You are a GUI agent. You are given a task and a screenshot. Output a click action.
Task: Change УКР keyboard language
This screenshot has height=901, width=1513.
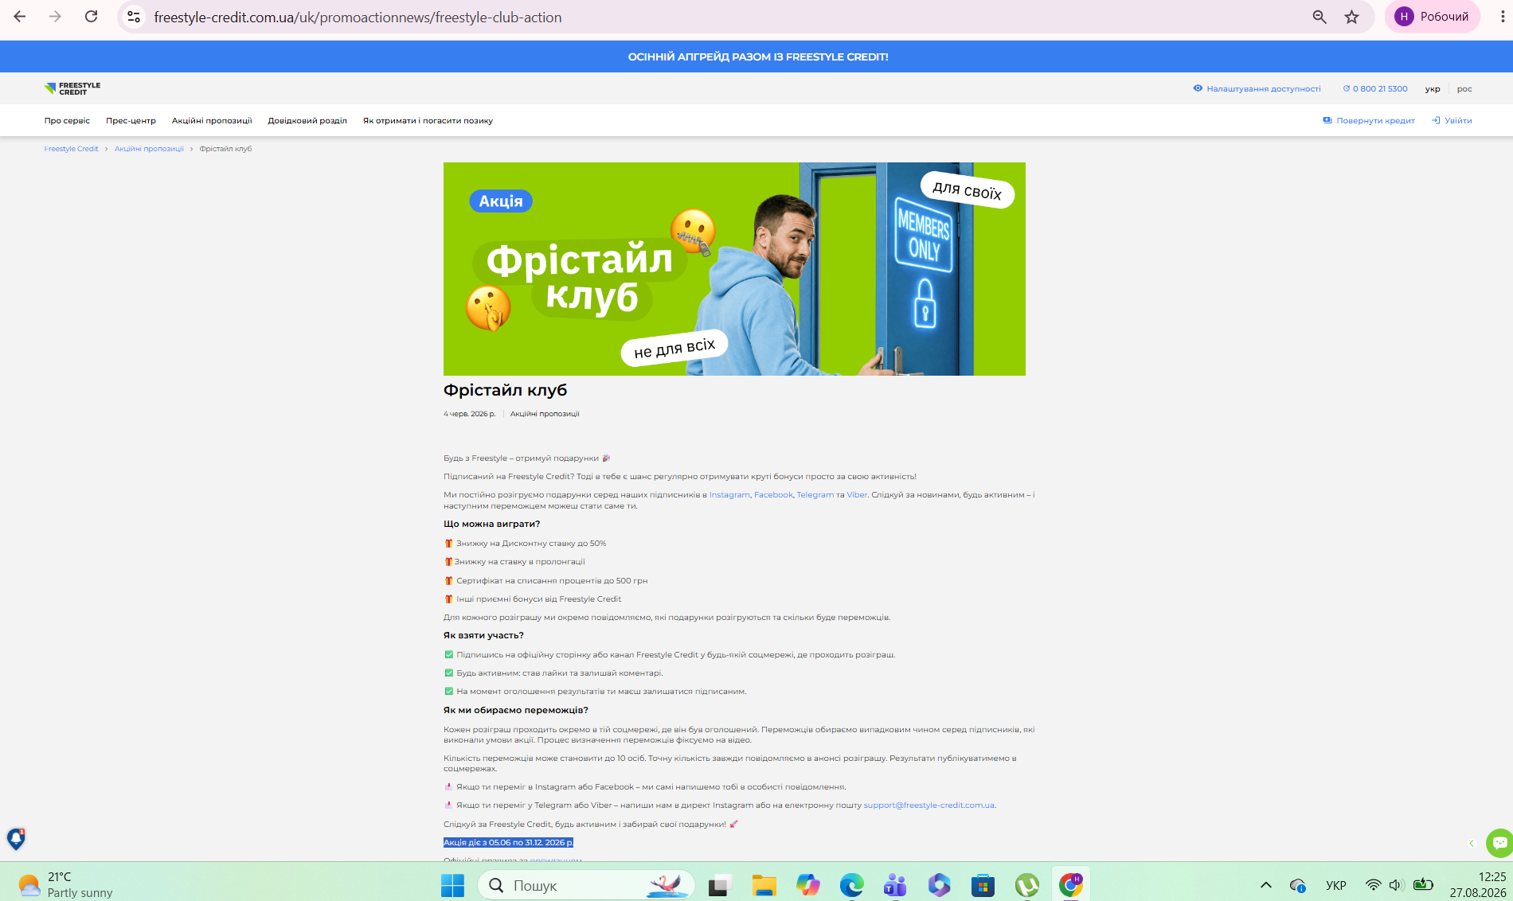point(1336,885)
